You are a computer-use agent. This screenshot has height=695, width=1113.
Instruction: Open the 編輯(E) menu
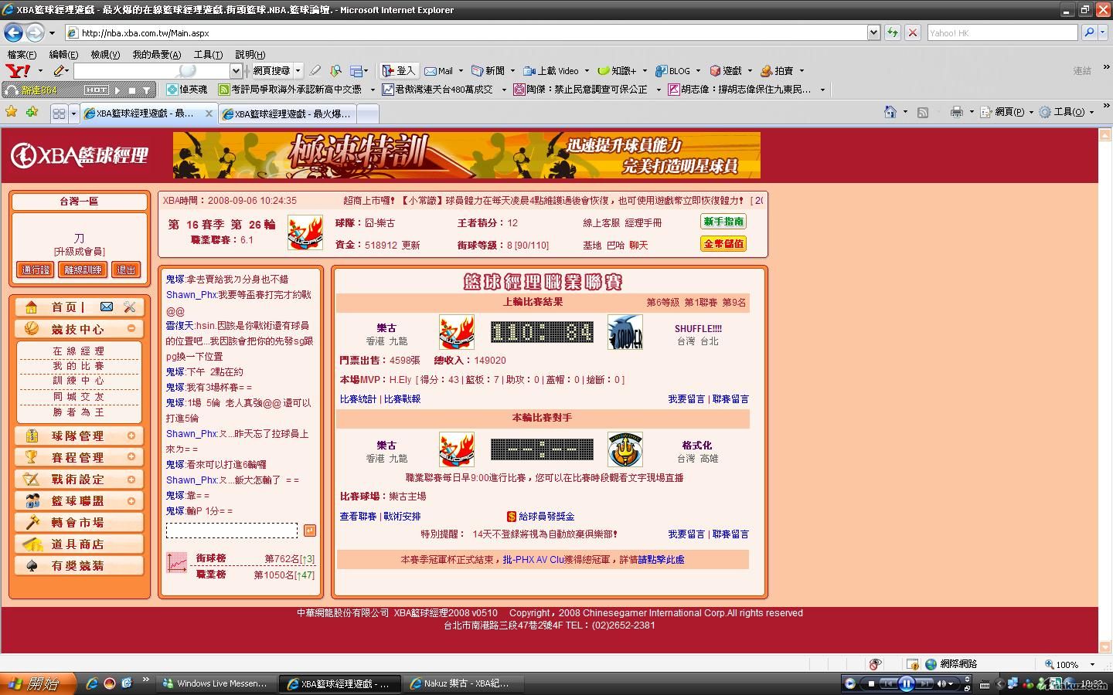pyautogui.click(x=63, y=54)
